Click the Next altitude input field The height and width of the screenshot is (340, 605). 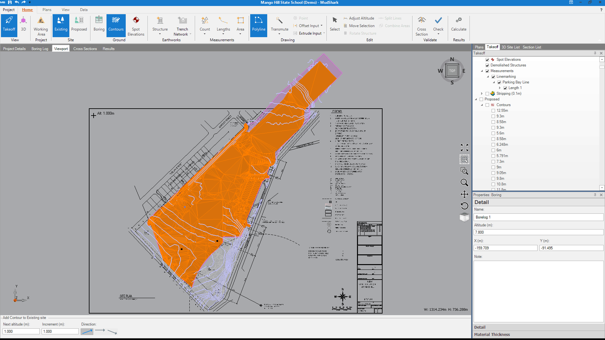click(21, 331)
